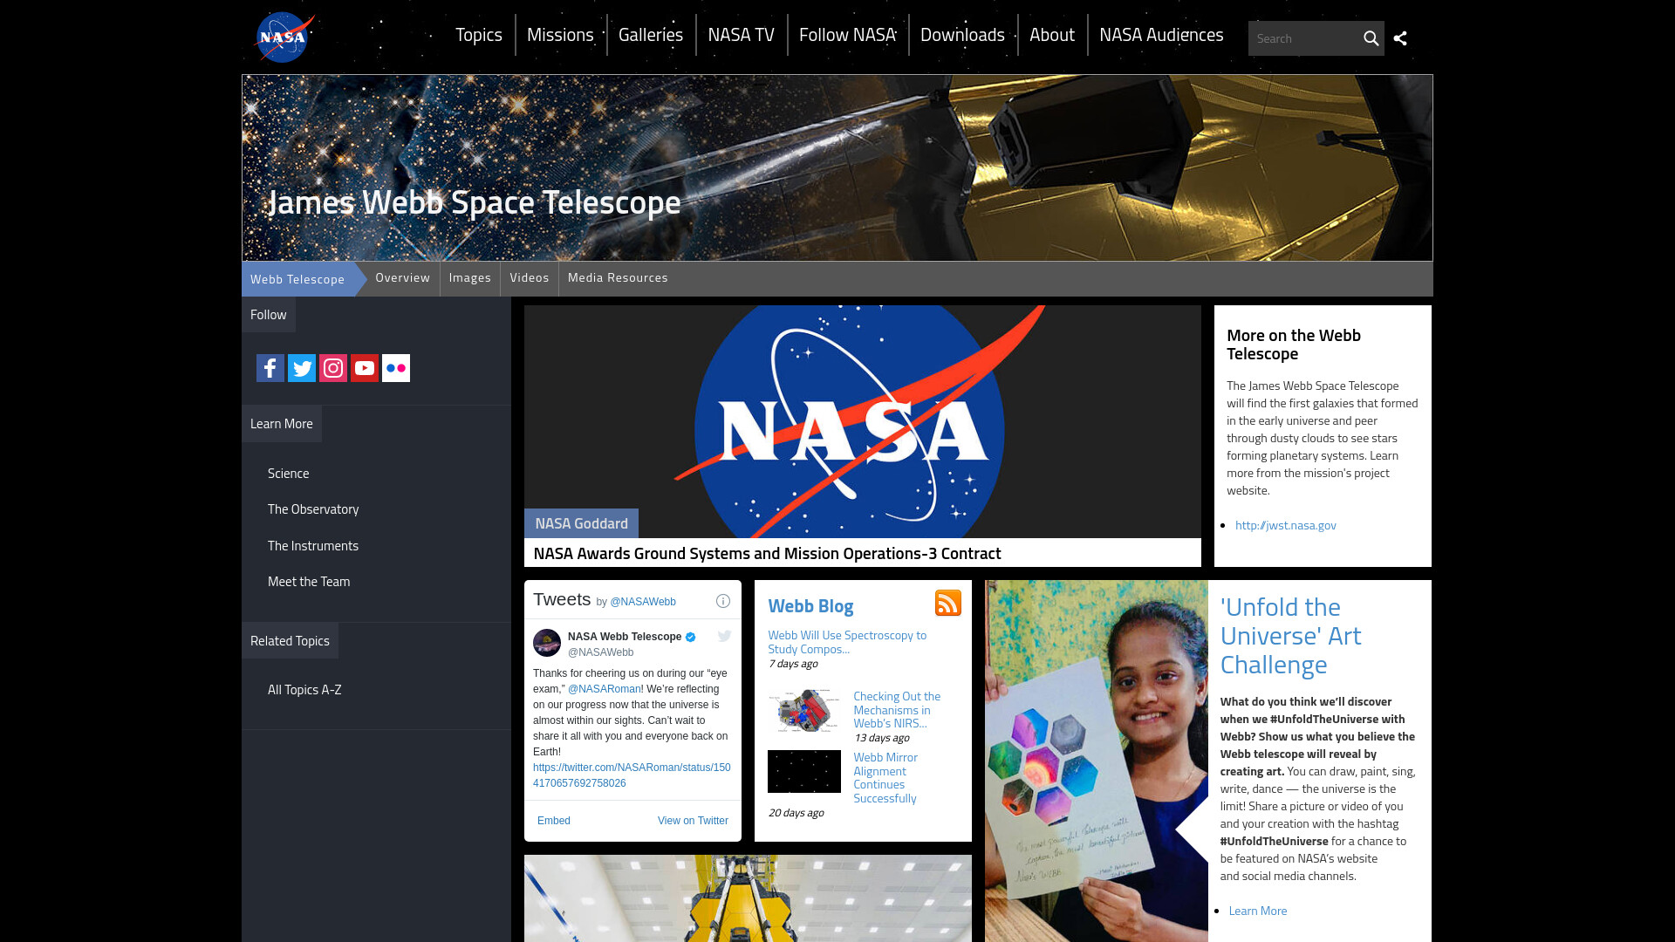Screen dimensions: 1675x942
Task: Open Webb Mirror Alignment Continues post
Action: click(885, 778)
